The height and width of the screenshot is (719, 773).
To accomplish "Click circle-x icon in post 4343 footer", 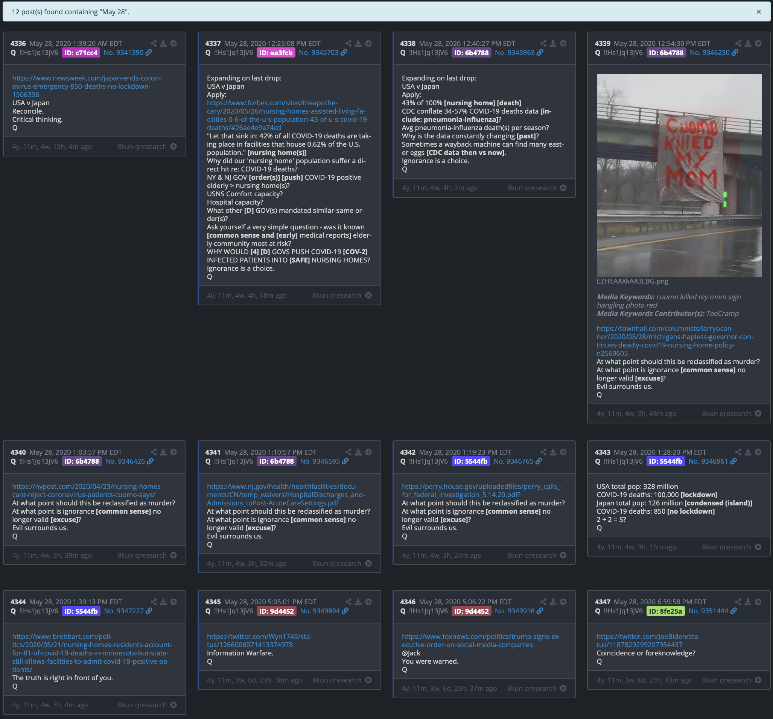I will tap(758, 547).
